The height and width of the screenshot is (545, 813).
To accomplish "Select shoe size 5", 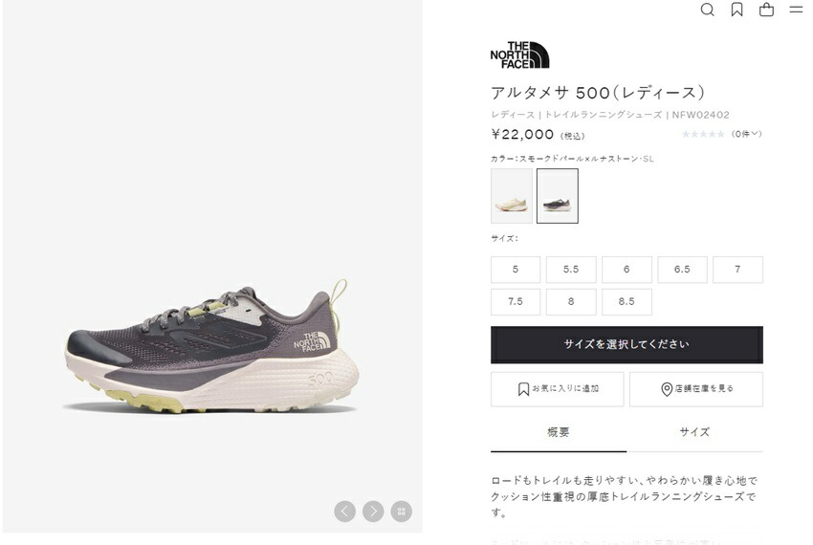I will [516, 270].
